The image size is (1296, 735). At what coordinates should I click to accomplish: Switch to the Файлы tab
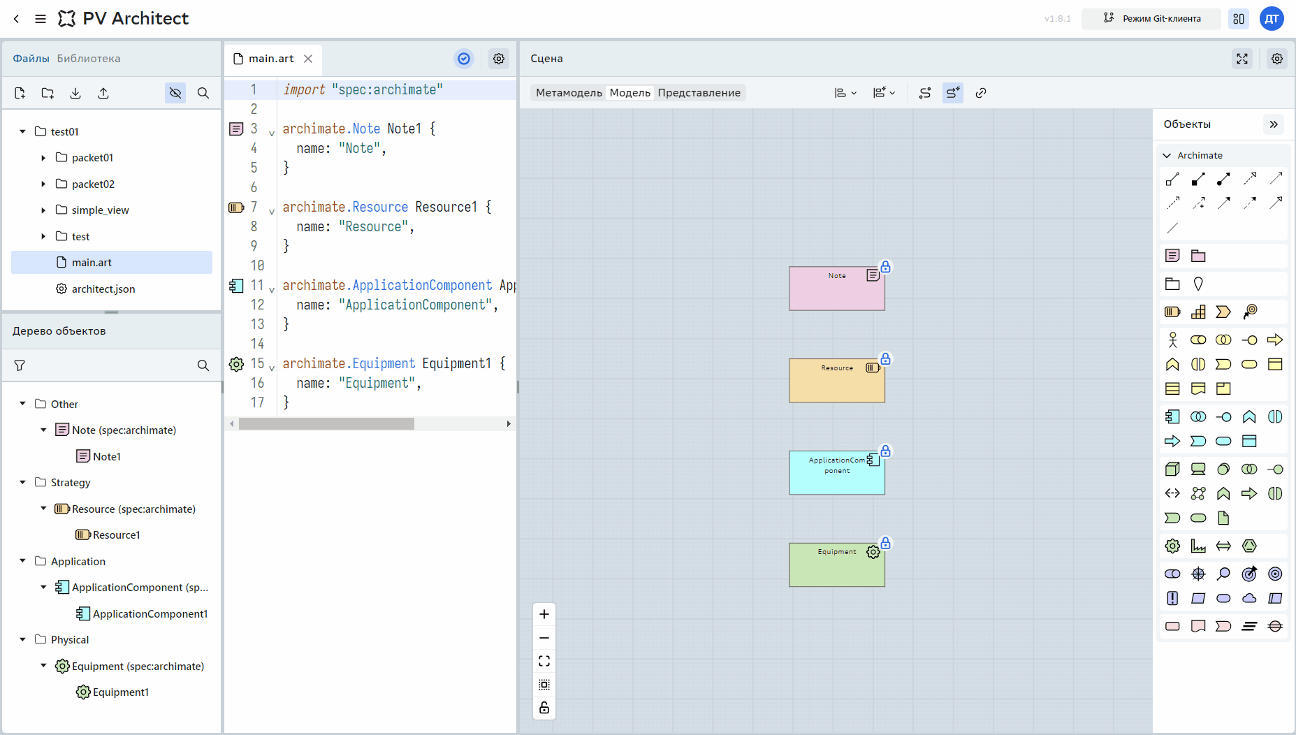click(x=31, y=59)
